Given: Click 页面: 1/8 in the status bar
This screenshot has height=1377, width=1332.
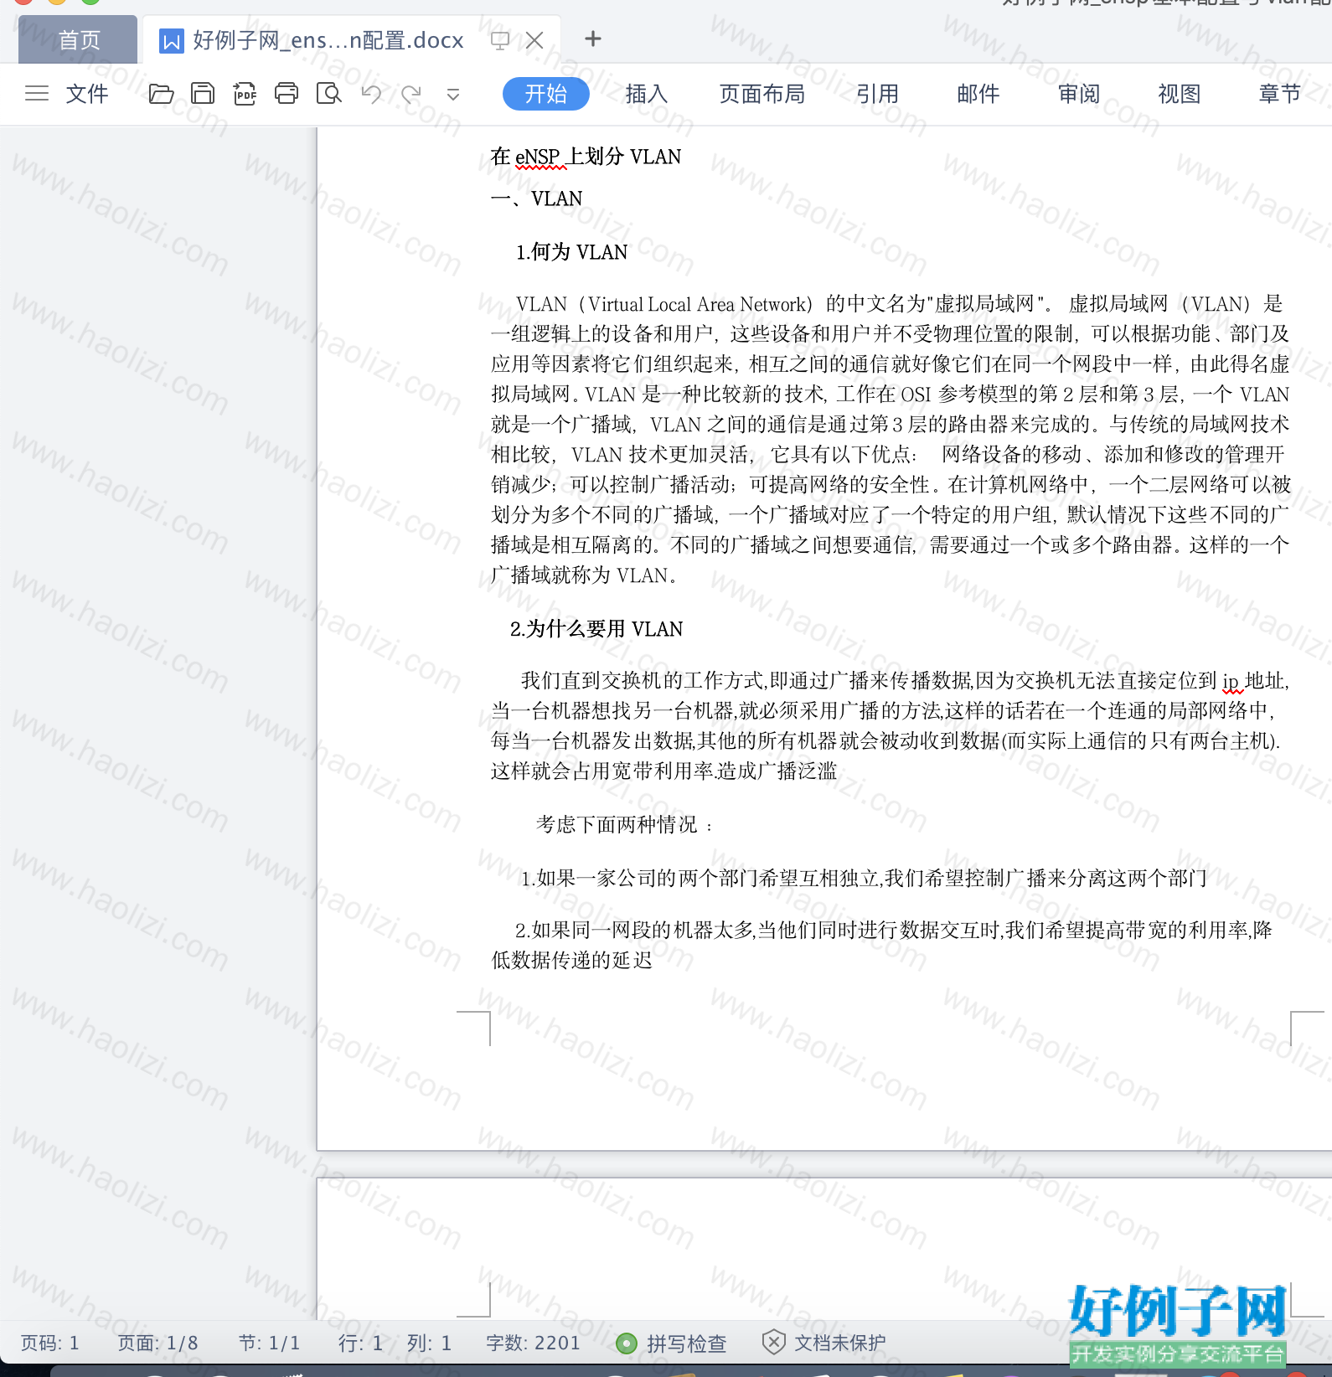Looking at the screenshot, I should tap(157, 1343).
